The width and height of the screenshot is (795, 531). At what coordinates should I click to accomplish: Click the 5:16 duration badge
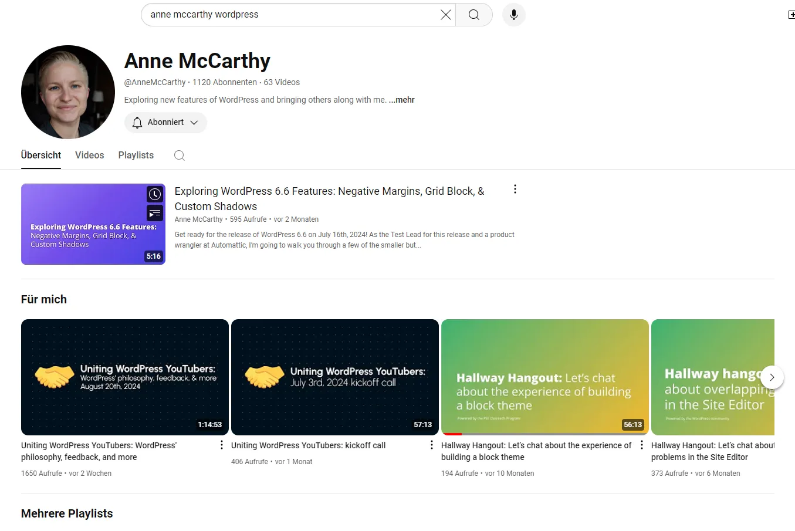click(x=154, y=256)
